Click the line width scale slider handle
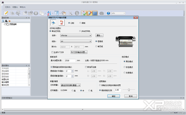The height and width of the screenshot is (115, 186). click(129, 90)
